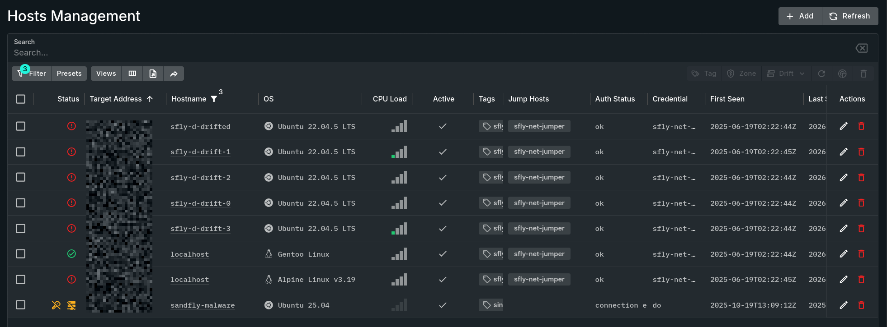The height and width of the screenshot is (327, 887).
Task: Click the rescan circular arrow toolbar icon
Action: click(821, 74)
